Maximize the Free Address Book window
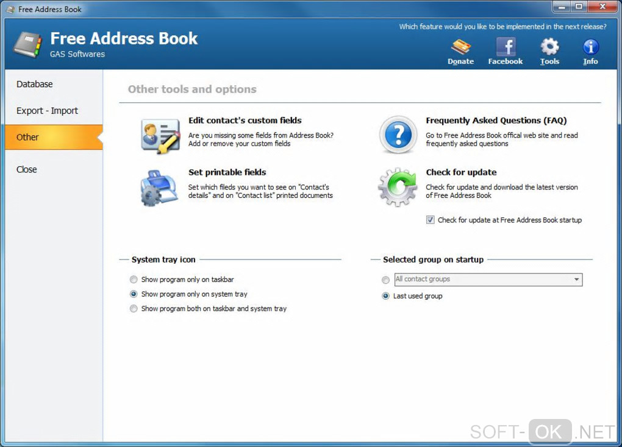This screenshot has height=447, width=622. [579, 7]
